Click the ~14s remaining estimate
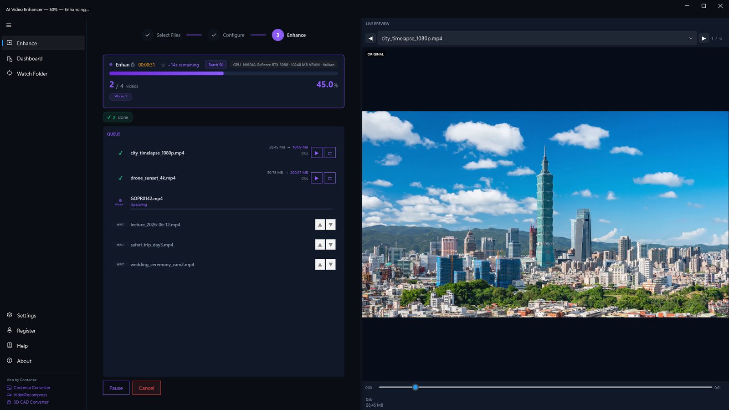The width and height of the screenshot is (729, 410). click(x=180, y=65)
